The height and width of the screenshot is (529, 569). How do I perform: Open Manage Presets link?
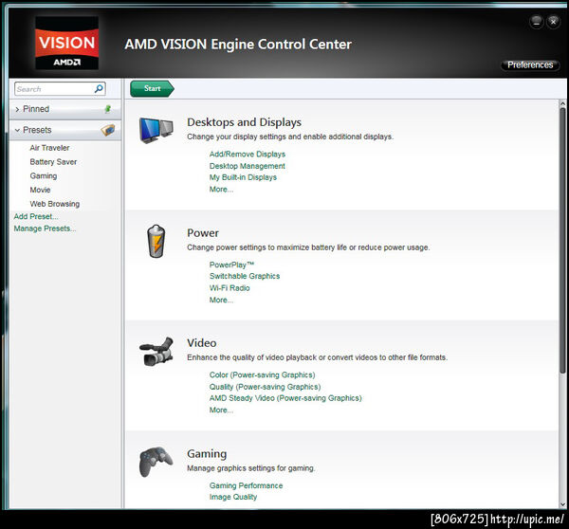click(x=45, y=228)
